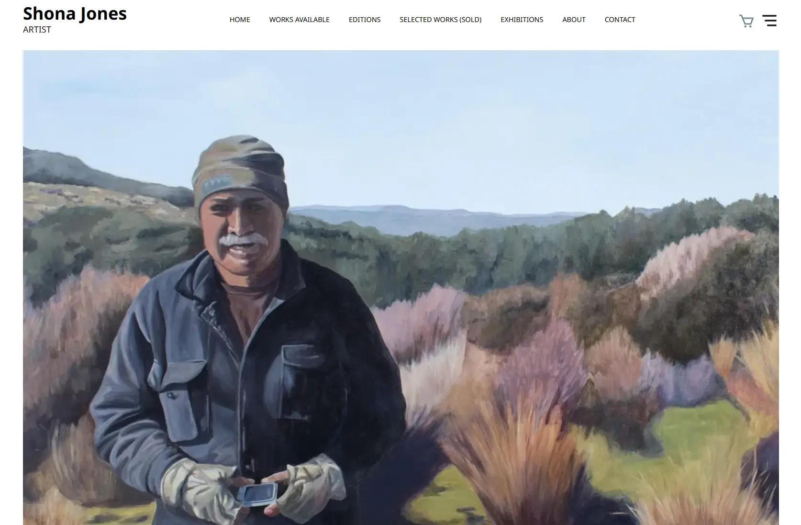This screenshot has width=801, height=525.
Task: Navigate to EXHIBITIONS
Action: pos(522,20)
